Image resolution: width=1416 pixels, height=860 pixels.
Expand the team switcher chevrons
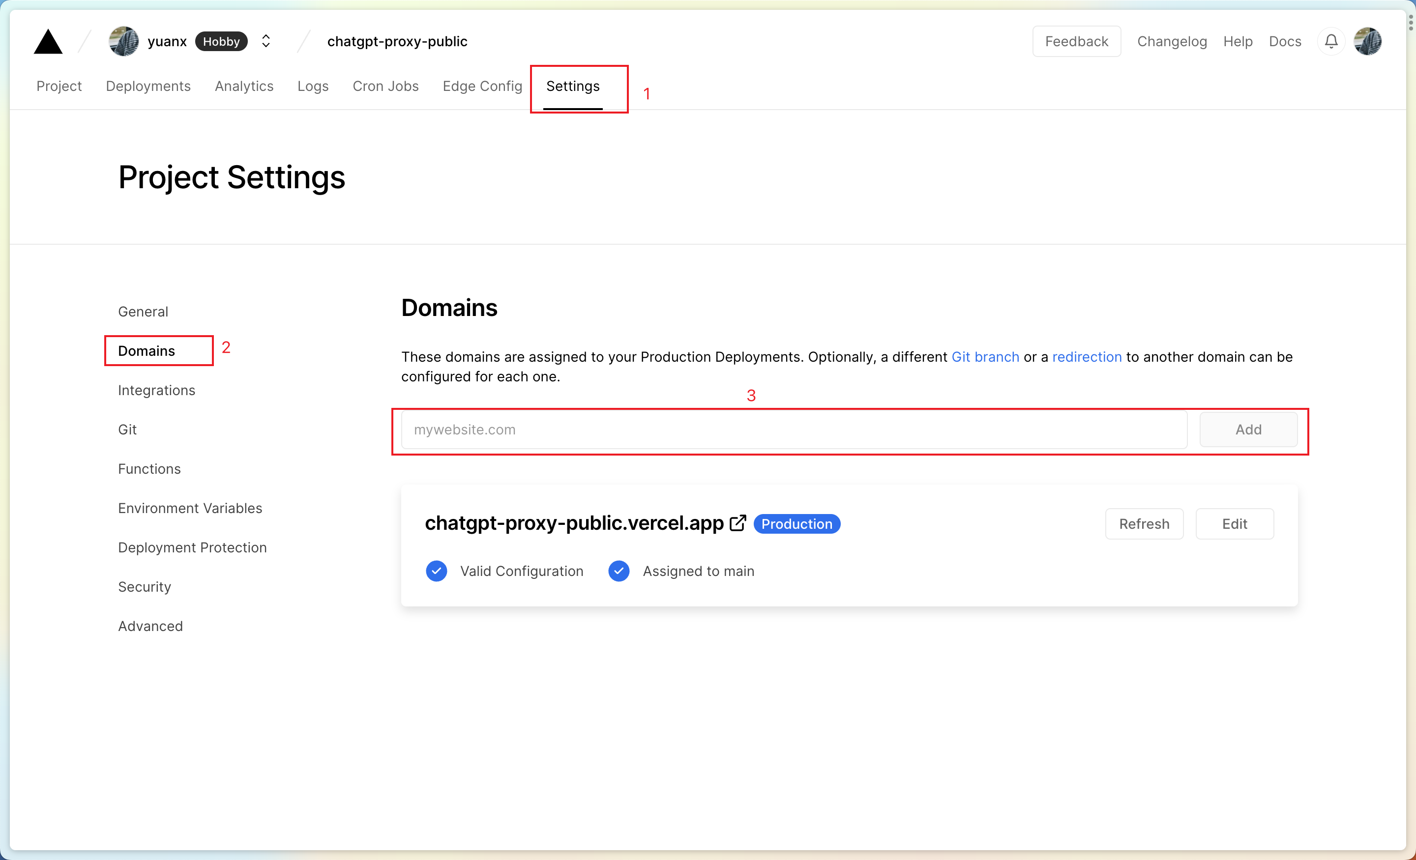tap(265, 41)
